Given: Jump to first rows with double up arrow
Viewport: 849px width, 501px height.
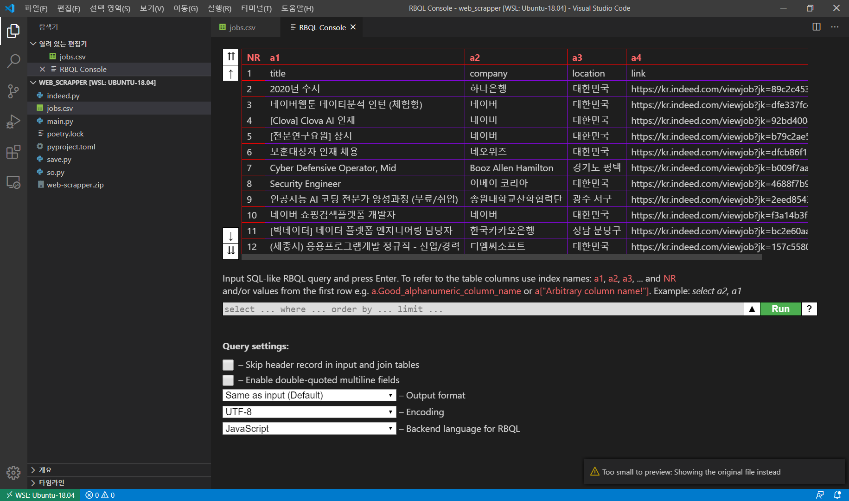Looking at the screenshot, I should click(x=231, y=57).
